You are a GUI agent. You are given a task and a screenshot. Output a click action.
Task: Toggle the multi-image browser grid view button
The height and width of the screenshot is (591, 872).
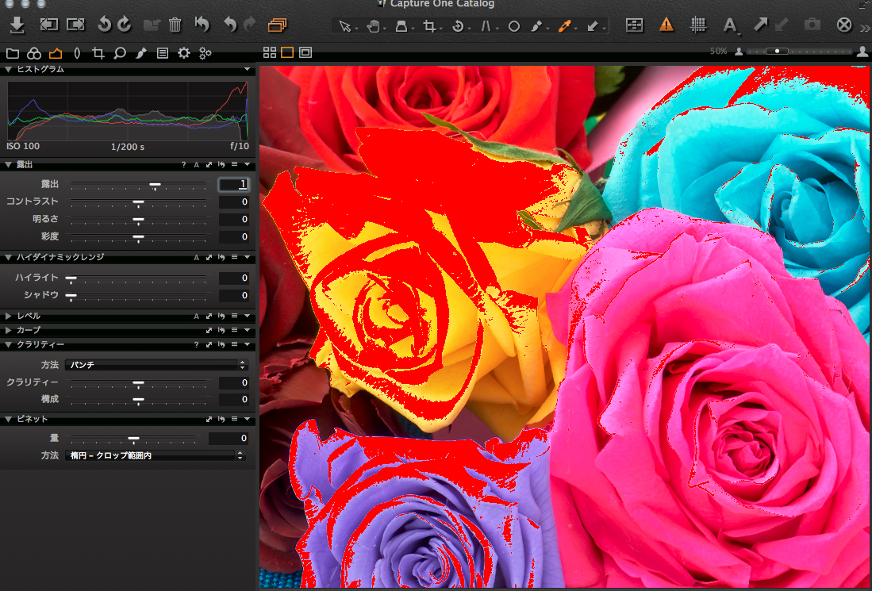[270, 53]
